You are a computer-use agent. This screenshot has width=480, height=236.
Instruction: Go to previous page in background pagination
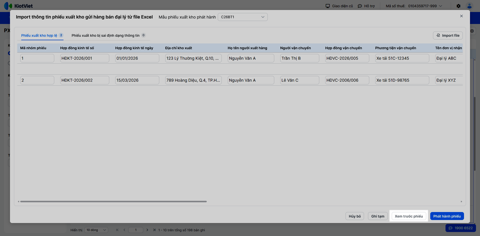click(x=124, y=230)
